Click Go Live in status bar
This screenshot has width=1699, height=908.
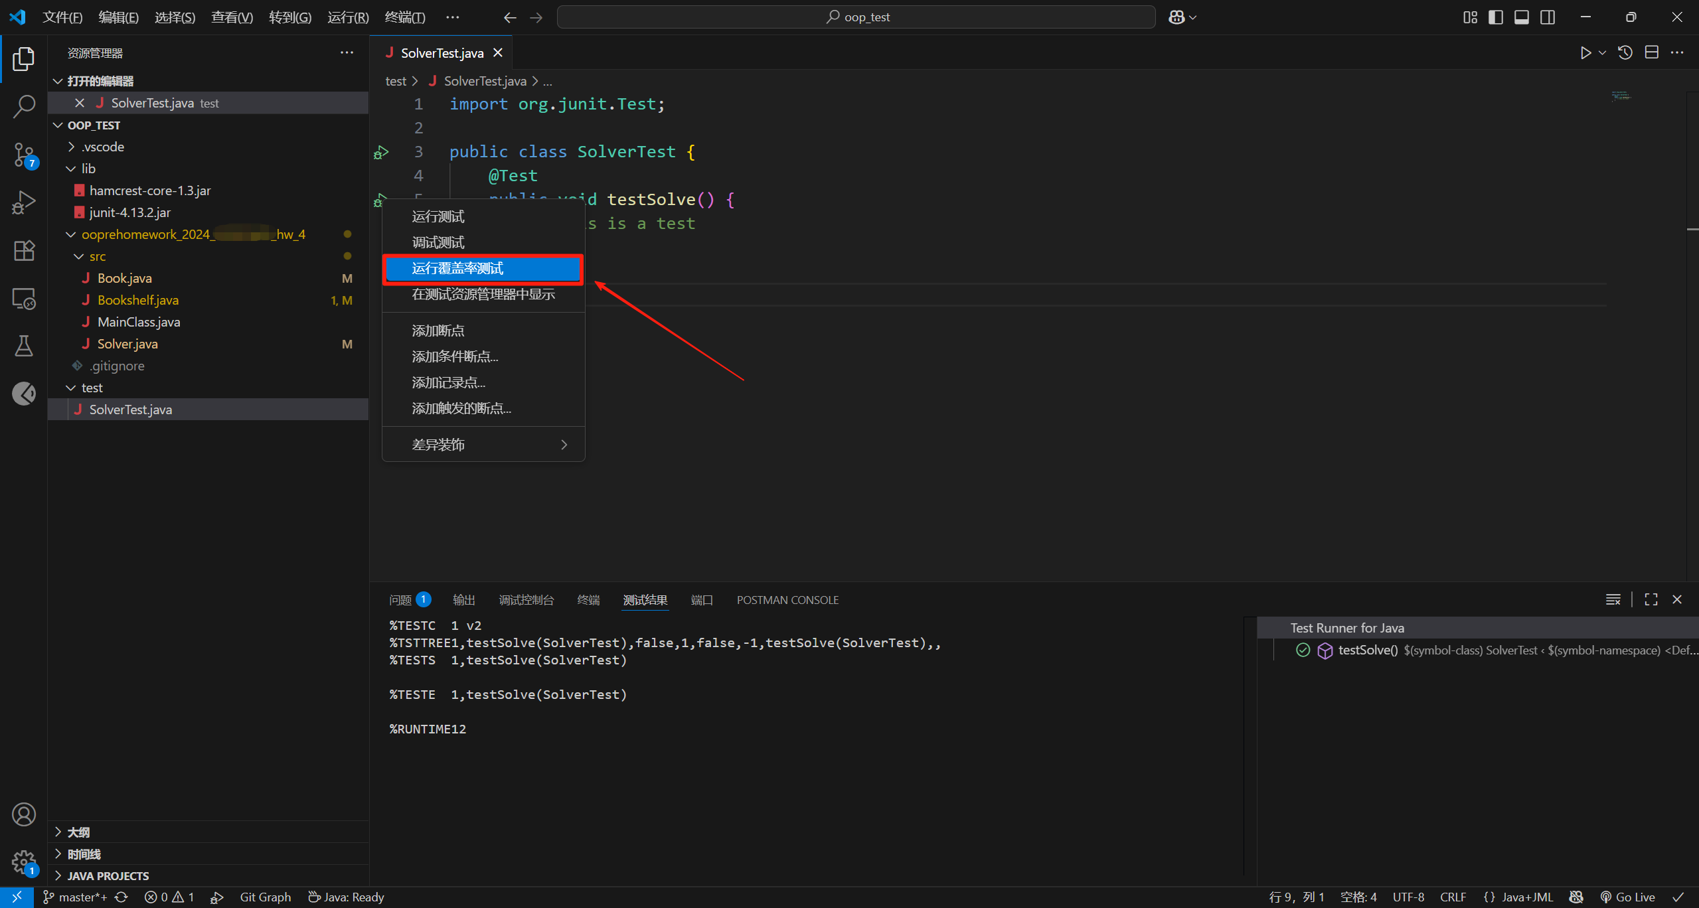coord(1627,897)
